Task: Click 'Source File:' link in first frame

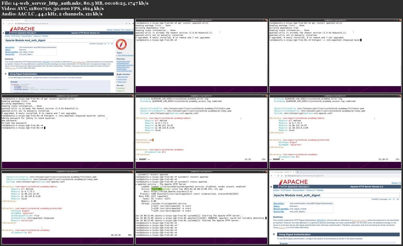Action: [10, 54]
